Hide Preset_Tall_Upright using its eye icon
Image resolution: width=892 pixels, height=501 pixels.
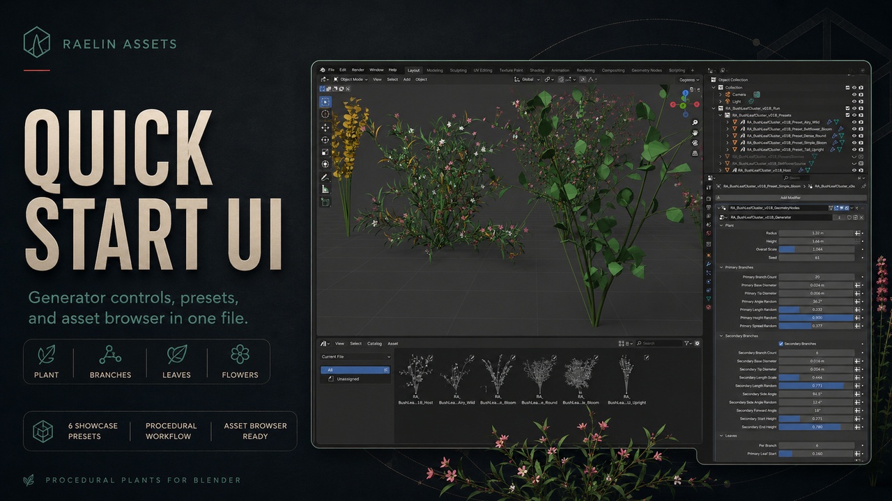[x=854, y=150]
